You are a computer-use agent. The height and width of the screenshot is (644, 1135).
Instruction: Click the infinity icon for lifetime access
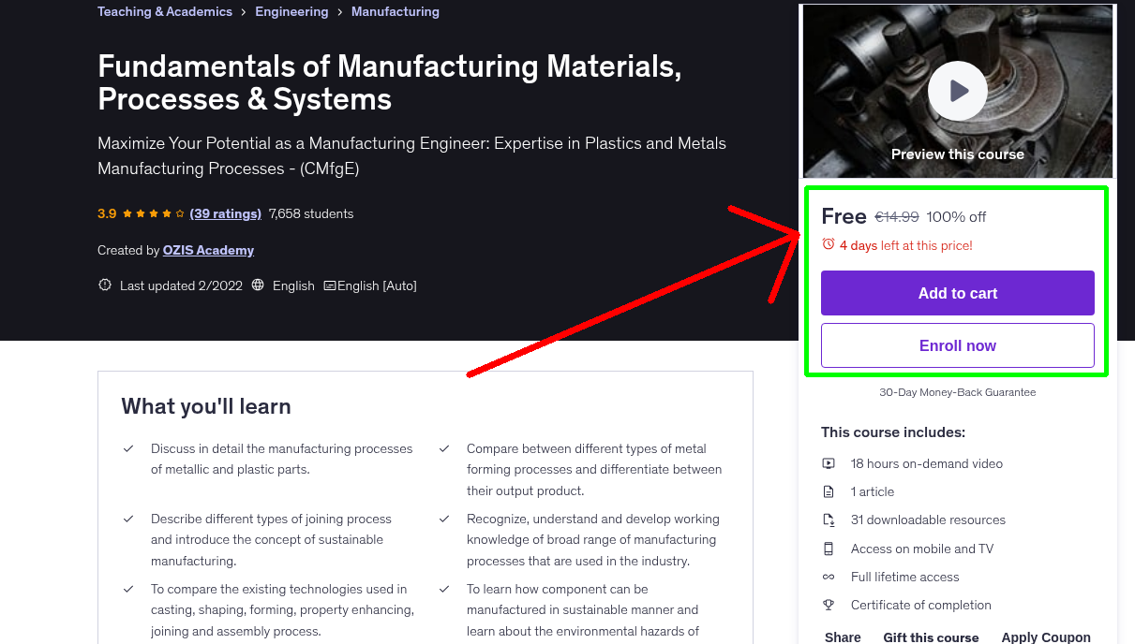[829, 577]
